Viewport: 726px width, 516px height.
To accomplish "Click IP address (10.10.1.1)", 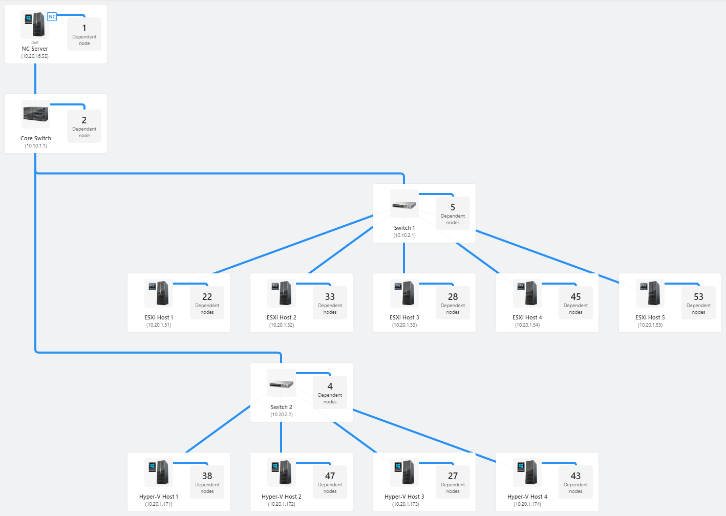I will pyautogui.click(x=36, y=146).
